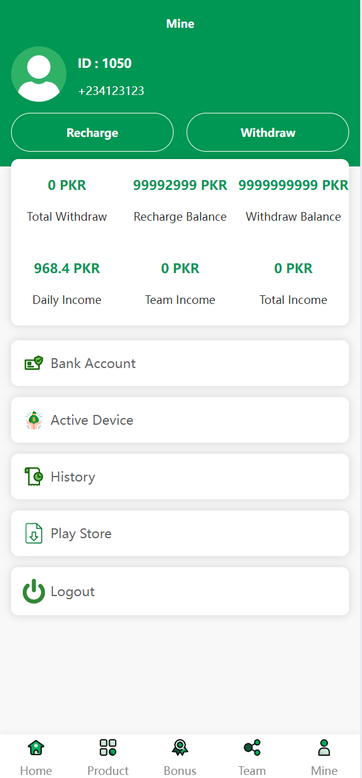This screenshot has width=362, height=778.
Task: Tap the phone number +234123123
Action: (x=111, y=91)
